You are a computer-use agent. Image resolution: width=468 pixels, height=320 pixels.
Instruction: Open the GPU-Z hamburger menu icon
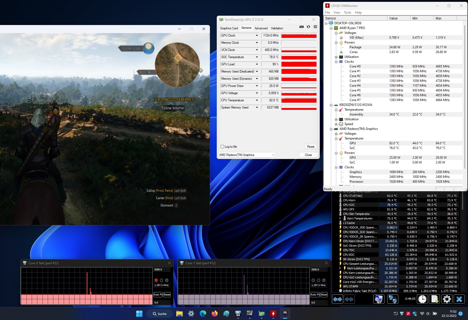pyautogui.click(x=315, y=27)
